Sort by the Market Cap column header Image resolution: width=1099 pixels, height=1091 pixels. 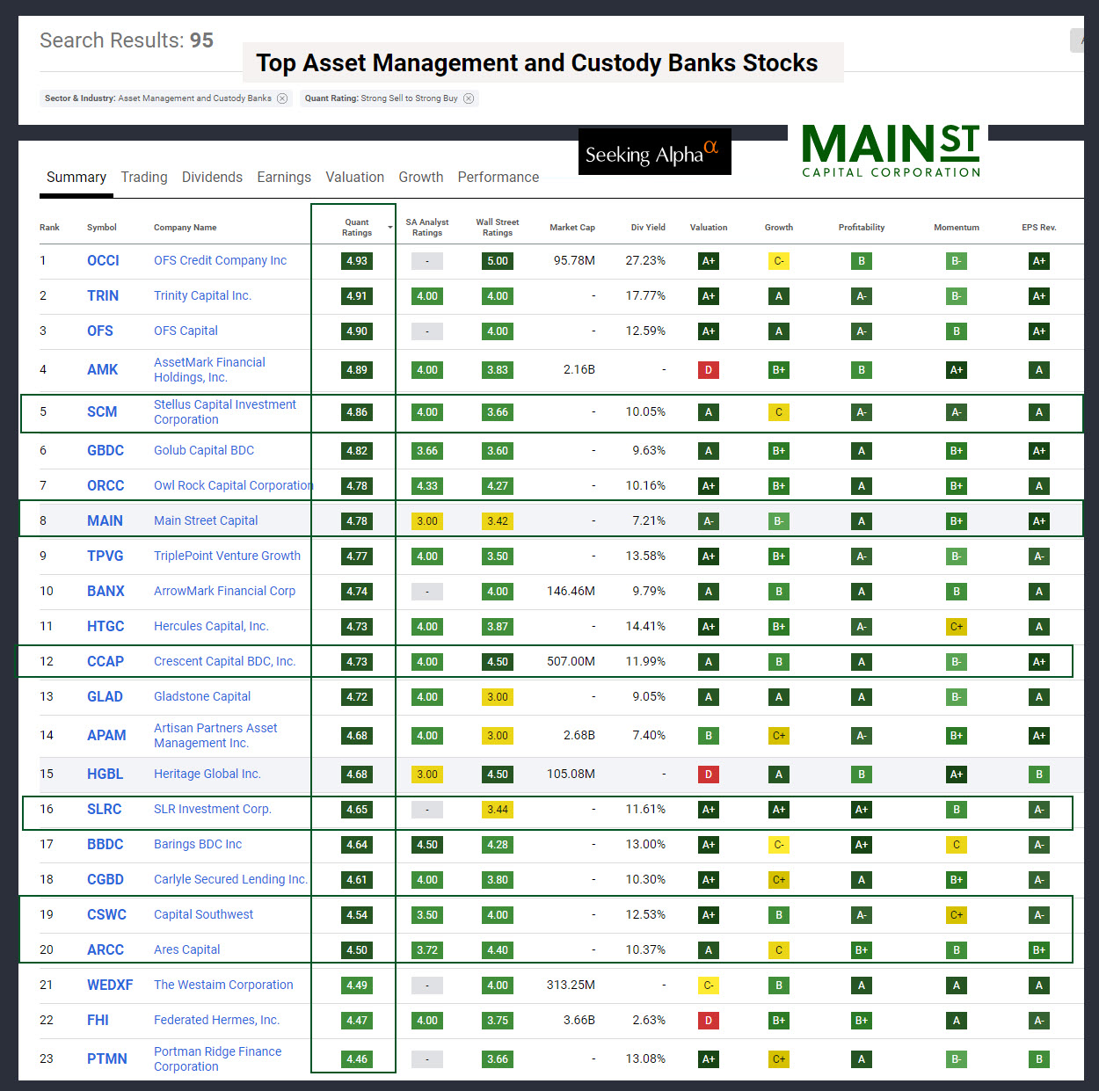[572, 227]
